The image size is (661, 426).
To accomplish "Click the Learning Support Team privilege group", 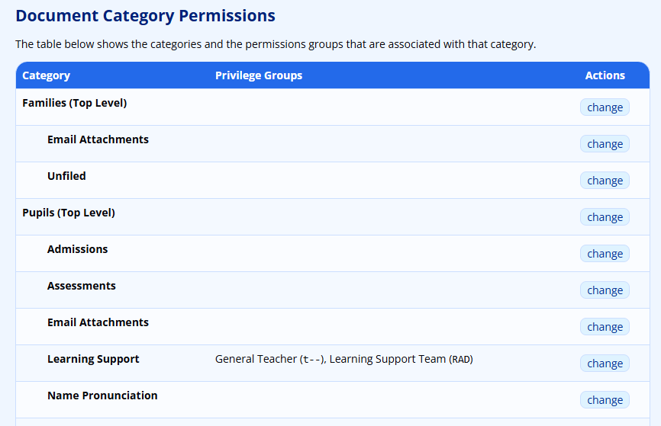I will 387,359.
